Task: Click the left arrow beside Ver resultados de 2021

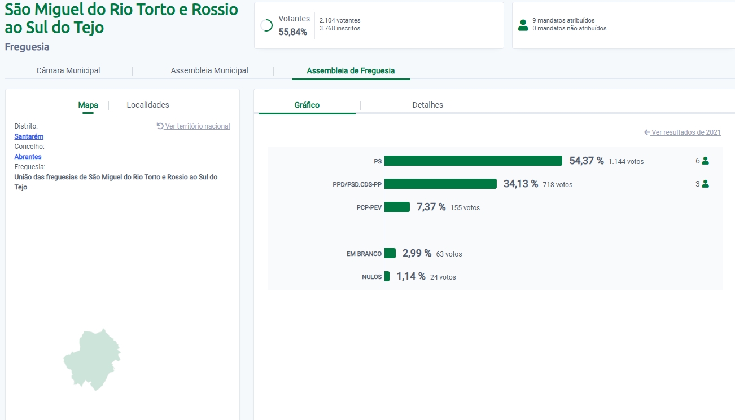Action: click(647, 132)
